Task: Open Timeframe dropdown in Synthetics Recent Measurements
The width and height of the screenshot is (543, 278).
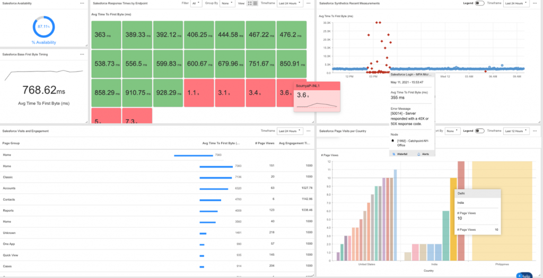Action: tap(516, 3)
